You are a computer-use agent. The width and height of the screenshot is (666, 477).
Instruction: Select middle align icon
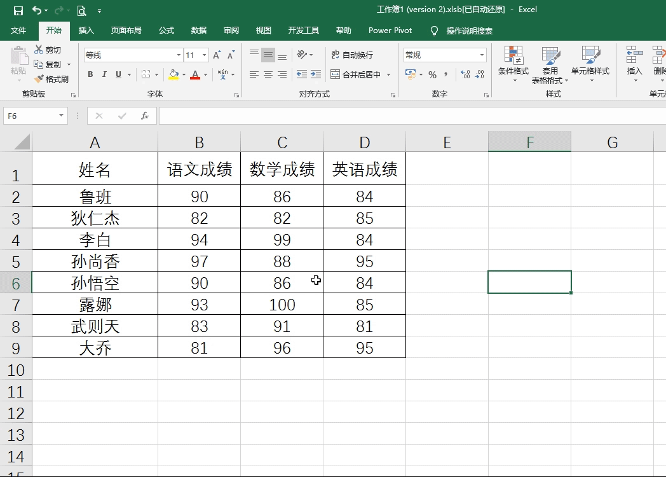[268, 55]
